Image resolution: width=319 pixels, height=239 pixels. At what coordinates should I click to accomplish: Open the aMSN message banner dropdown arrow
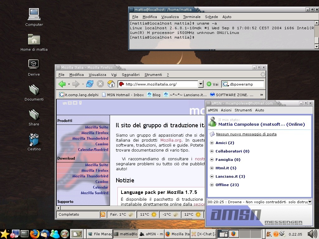pos(310,202)
